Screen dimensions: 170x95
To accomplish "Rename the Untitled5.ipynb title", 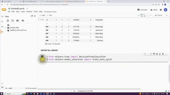I will (18, 8).
